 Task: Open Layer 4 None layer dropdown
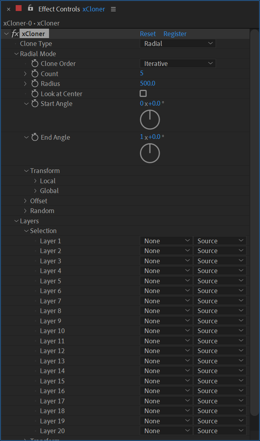(x=166, y=271)
